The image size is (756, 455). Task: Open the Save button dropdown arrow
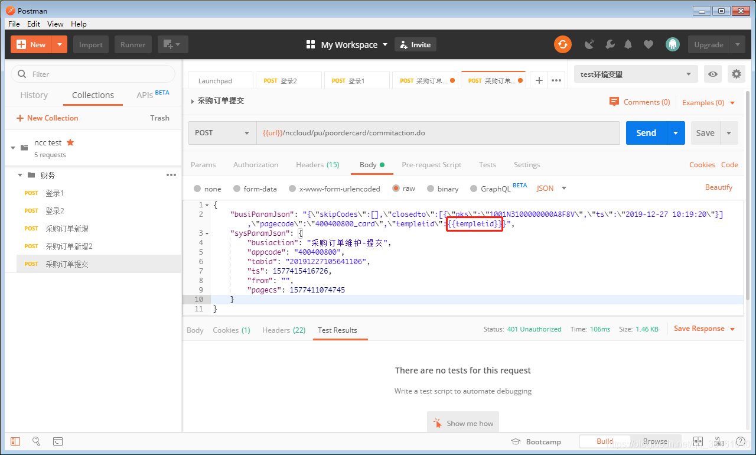(x=729, y=133)
